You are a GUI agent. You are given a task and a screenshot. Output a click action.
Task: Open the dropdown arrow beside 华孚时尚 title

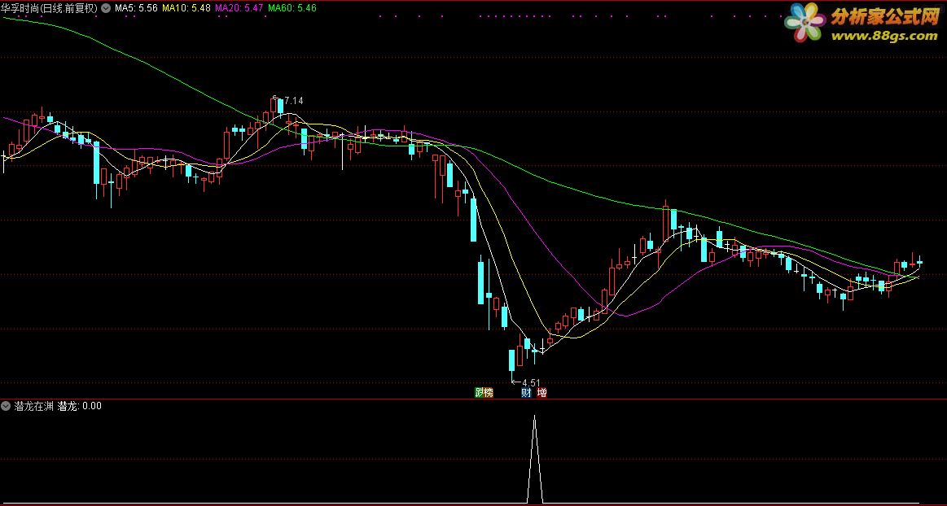point(107,8)
